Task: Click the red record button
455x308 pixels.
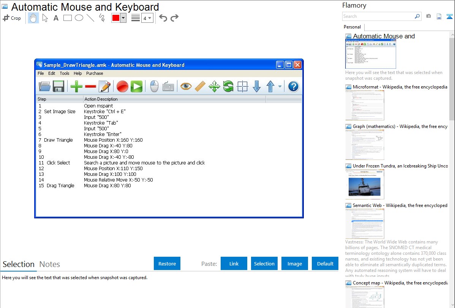Action: (x=122, y=87)
